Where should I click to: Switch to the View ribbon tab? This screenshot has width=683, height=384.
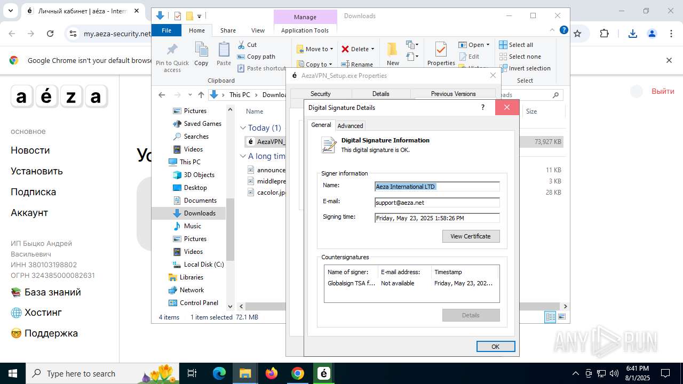tap(258, 30)
